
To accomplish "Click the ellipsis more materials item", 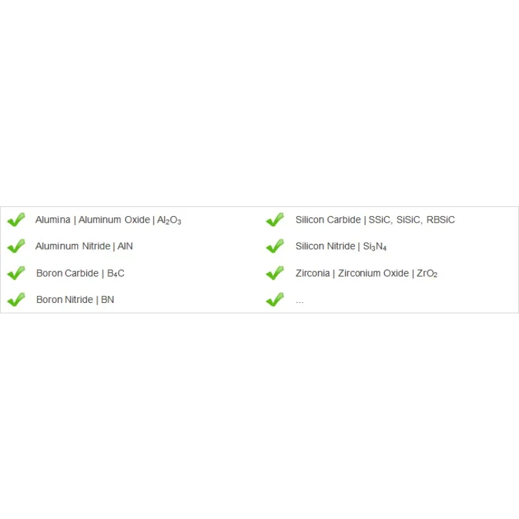I will point(300,302).
